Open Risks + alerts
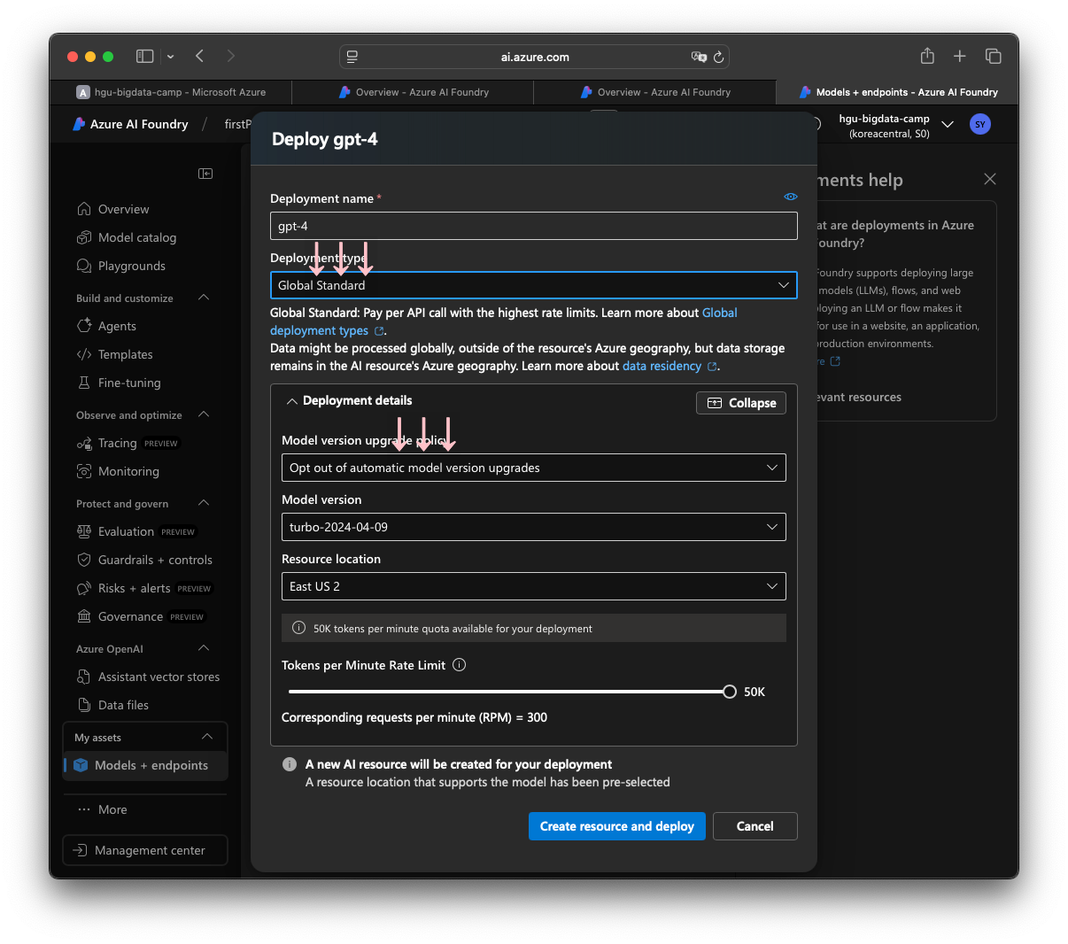Screen dimensions: 1068x944 (144, 588)
